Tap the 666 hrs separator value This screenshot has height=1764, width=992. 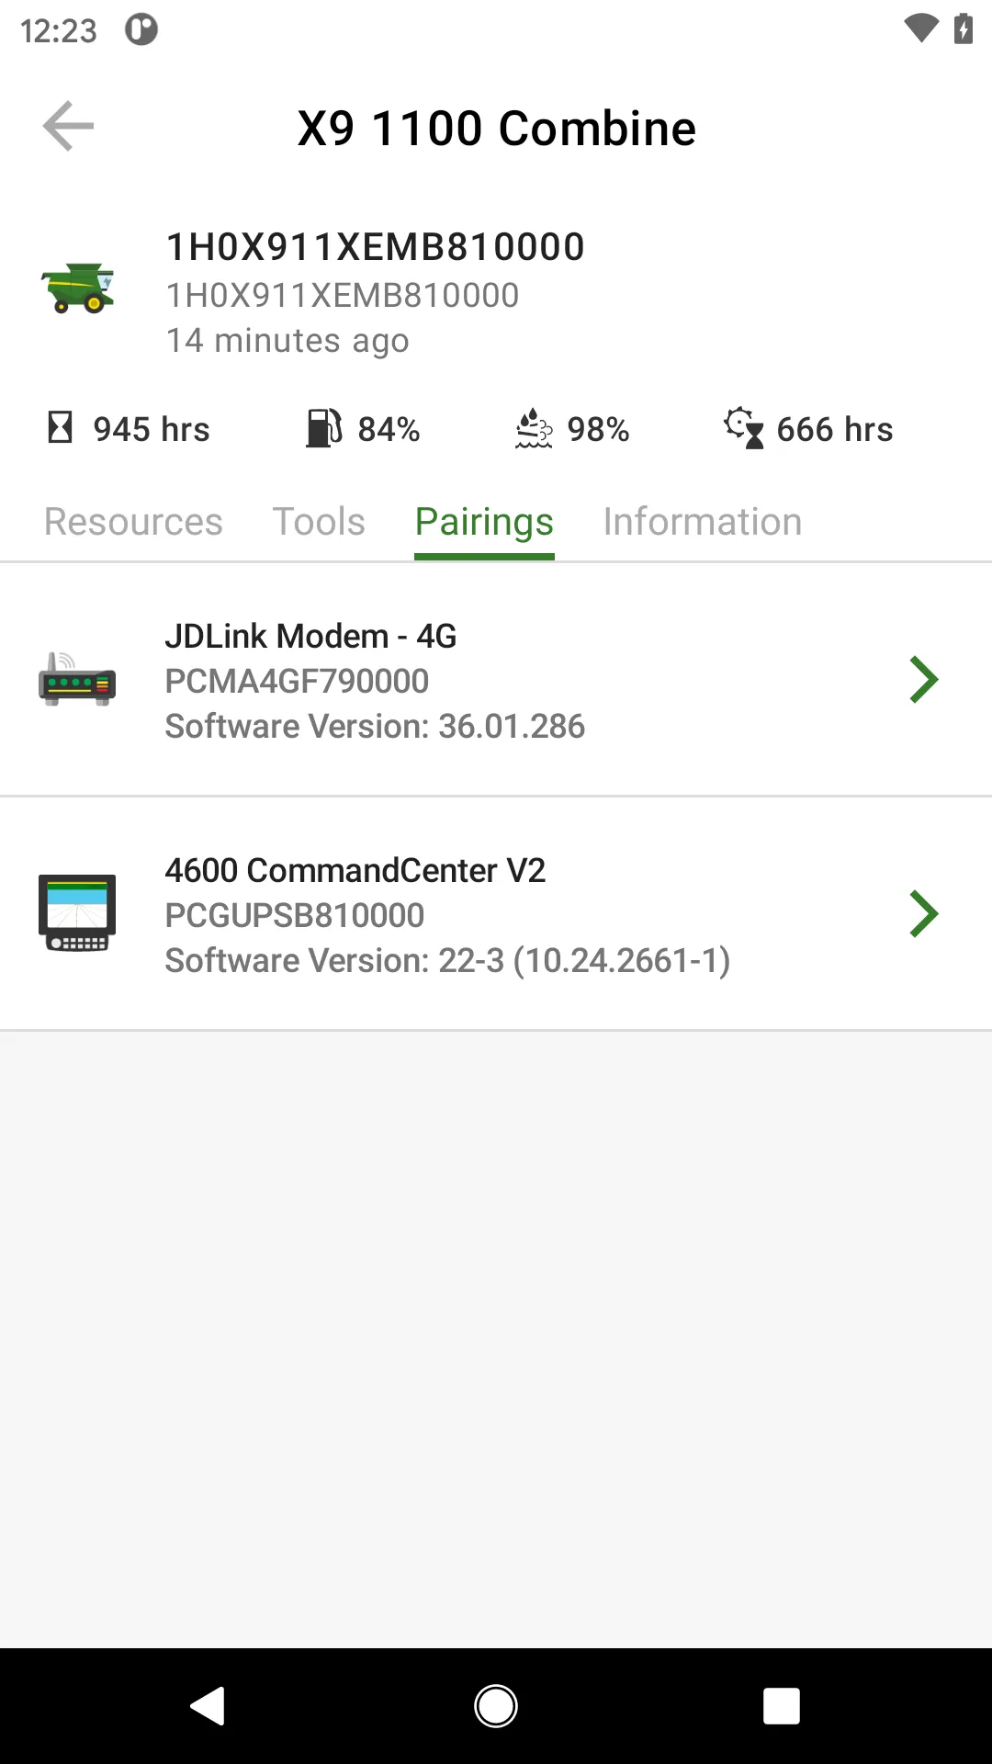pyautogui.click(x=835, y=429)
